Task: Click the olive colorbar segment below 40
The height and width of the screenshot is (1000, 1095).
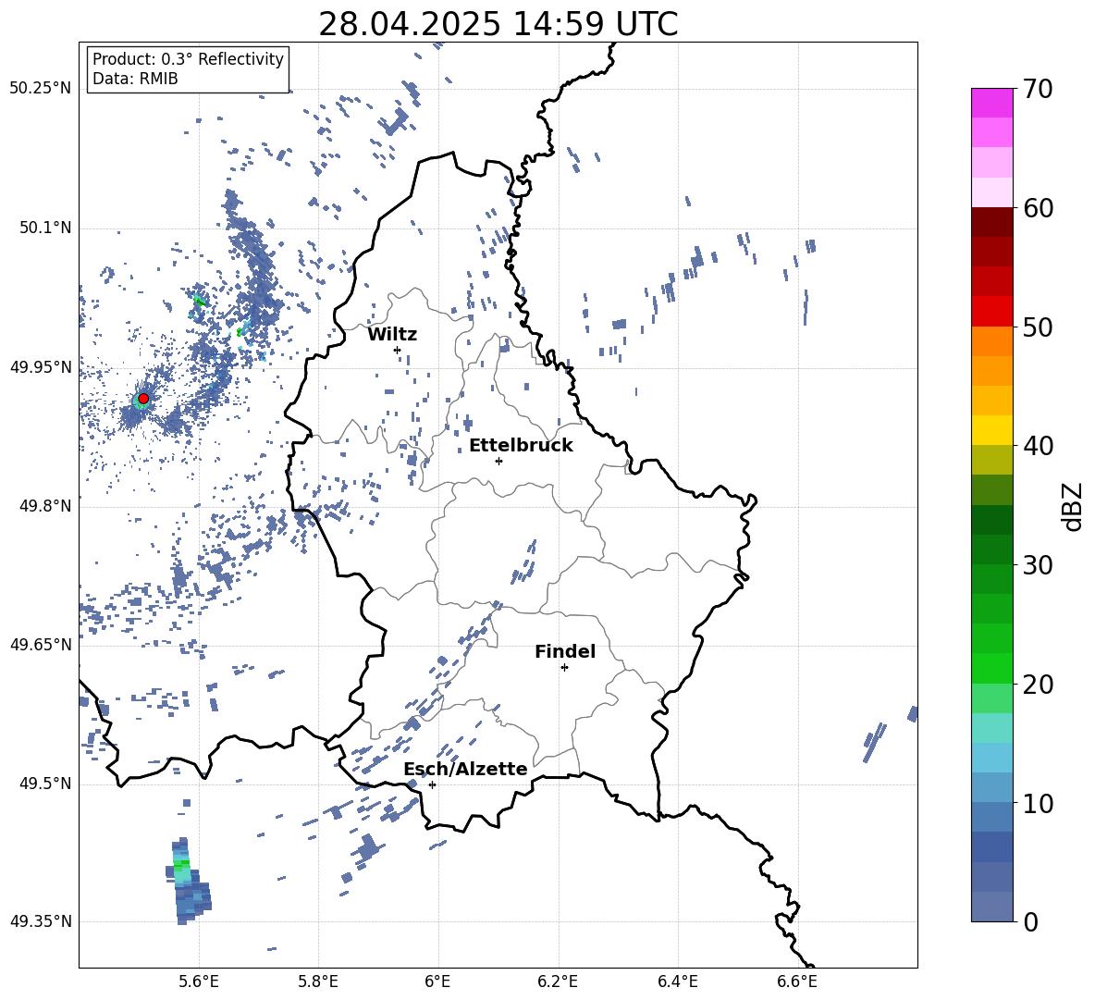Action: 991,460
